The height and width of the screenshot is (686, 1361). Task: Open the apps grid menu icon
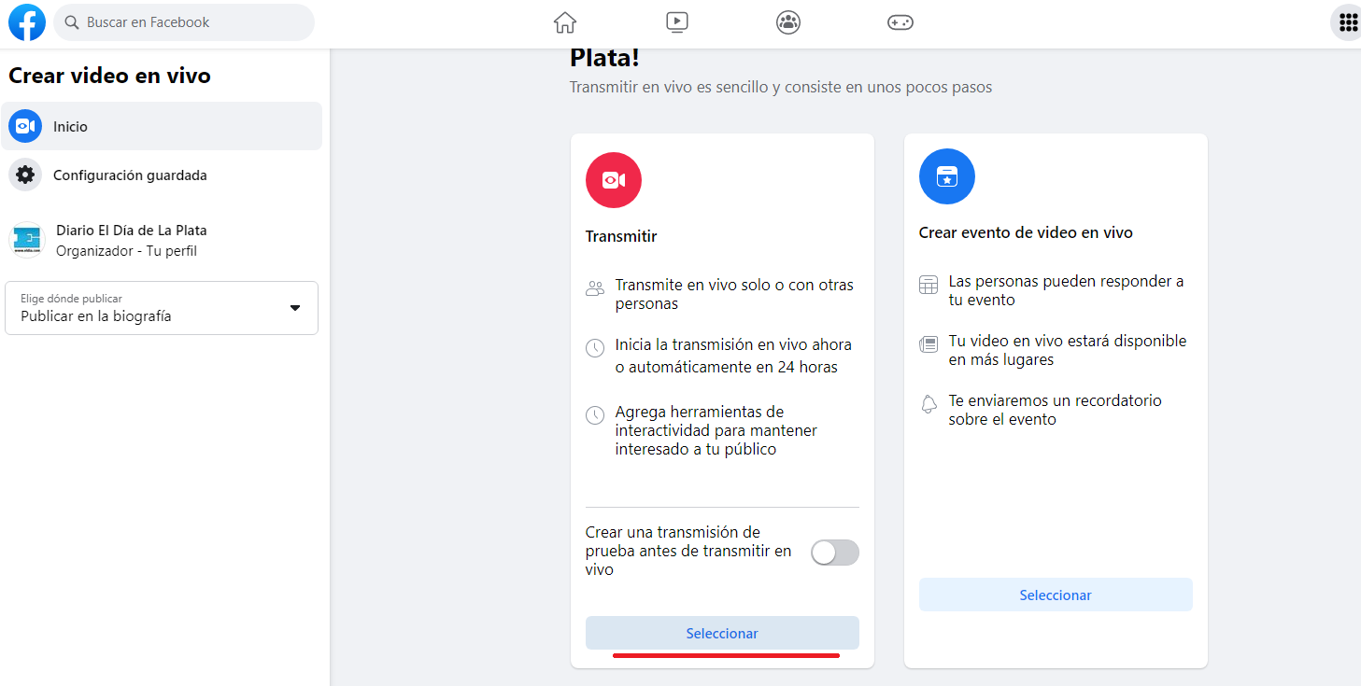pyautogui.click(x=1346, y=21)
